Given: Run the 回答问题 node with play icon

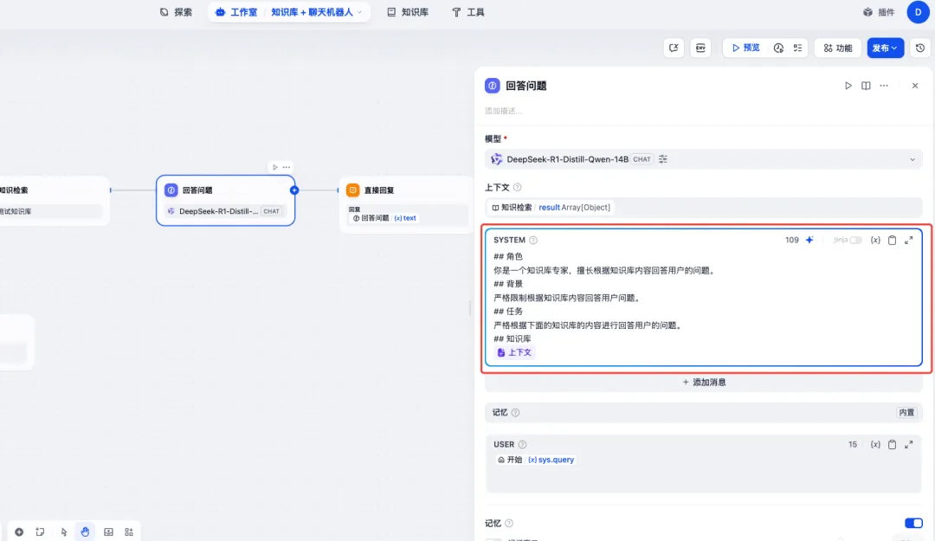Looking at the screenshot, I should pyautogui.click(x=848, y=86).
